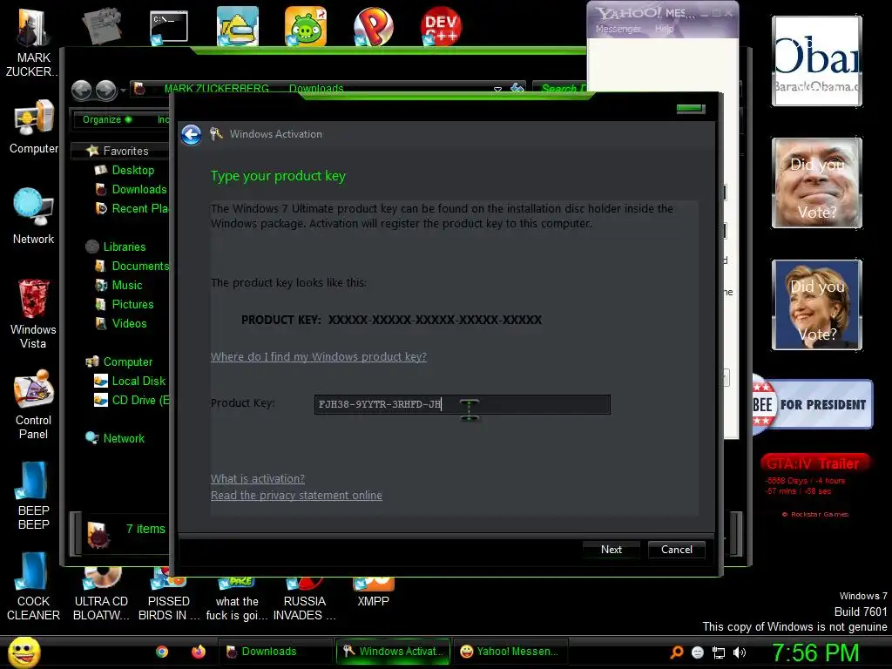892x669 pixels.
Task: Click the smiley face Start button
Action: [24, 652]
